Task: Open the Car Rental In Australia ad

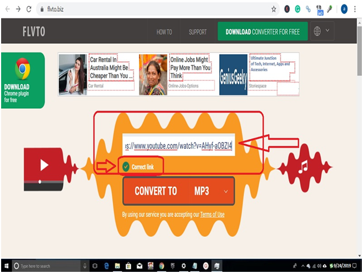Action: [112, 68]
